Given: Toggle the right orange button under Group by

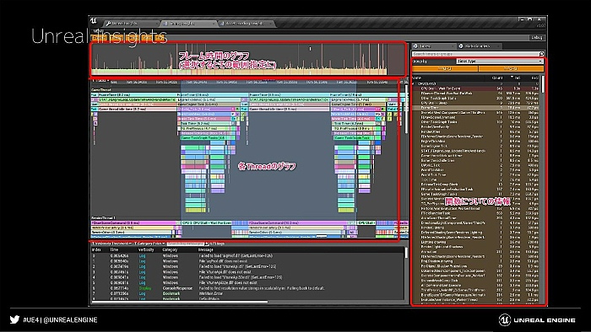Looking at the screenshot, I should 511,68.
